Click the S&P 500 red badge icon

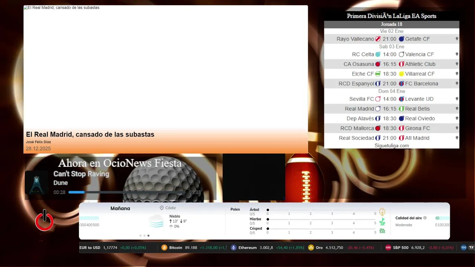pos(388,247)
